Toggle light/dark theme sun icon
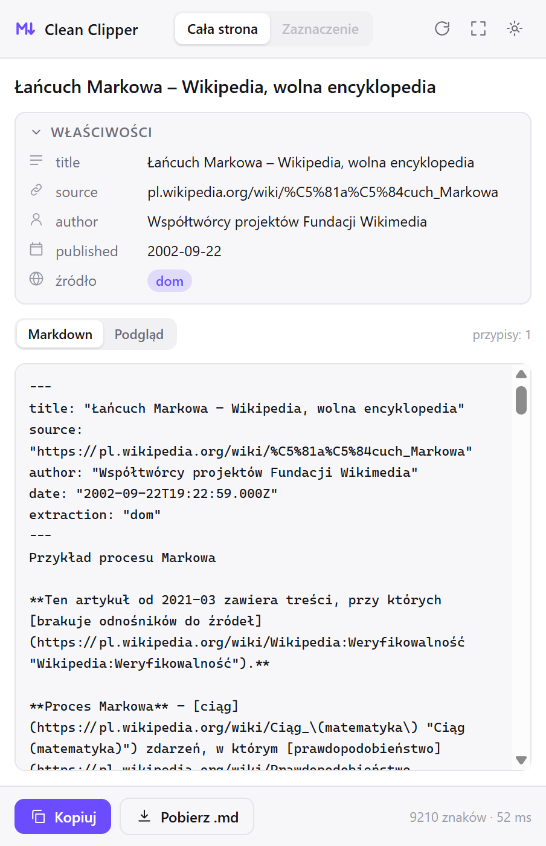This screenshot has width=546, height=846. click(x=515, y=28)
